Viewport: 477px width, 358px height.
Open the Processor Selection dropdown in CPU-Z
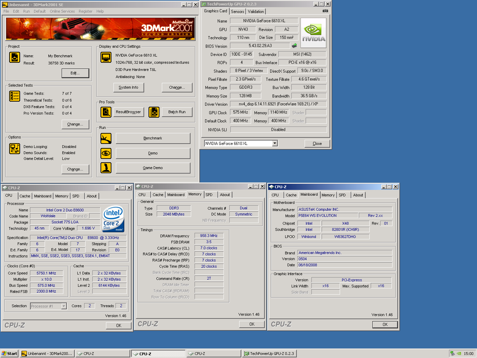[64, 306]
